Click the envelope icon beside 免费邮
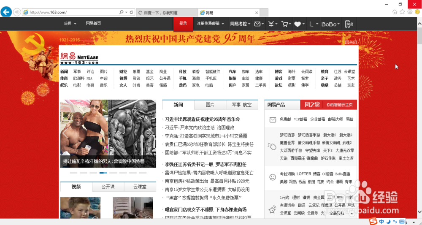 273,120
